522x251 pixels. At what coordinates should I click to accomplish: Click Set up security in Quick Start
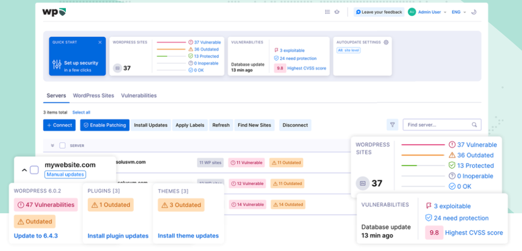81,63
